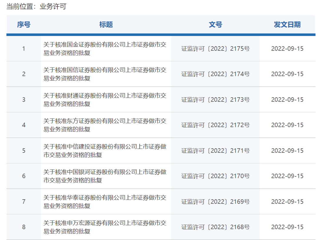This screenshot has height=240, width=318.
Task: Click the date in row 1 (国金证券)
Action: point(287,49)
